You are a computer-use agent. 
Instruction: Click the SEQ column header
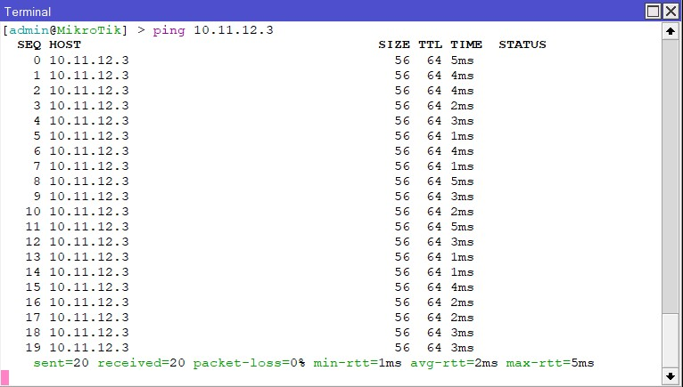tap(29, 44)
